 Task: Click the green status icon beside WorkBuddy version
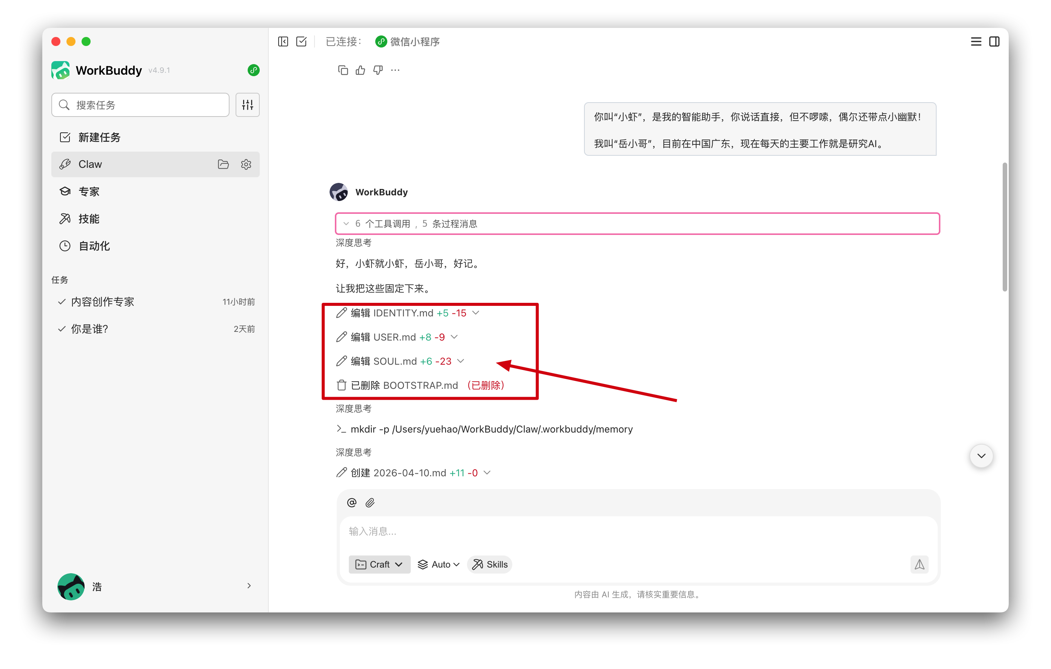254,70
